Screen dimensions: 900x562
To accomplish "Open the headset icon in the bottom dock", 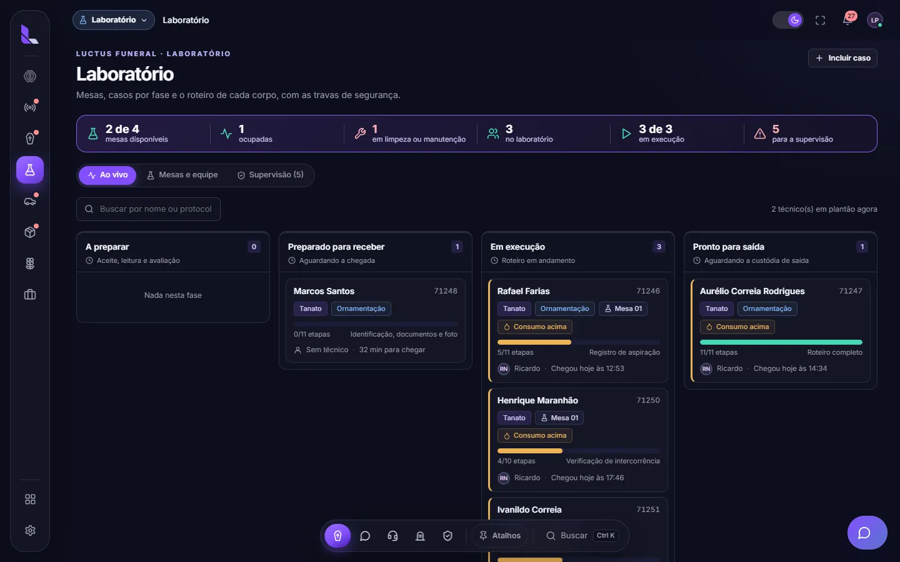I will coord(393,536).
